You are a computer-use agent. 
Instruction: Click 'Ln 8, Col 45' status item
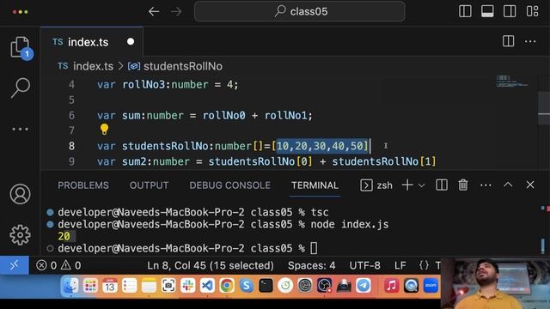210,265
